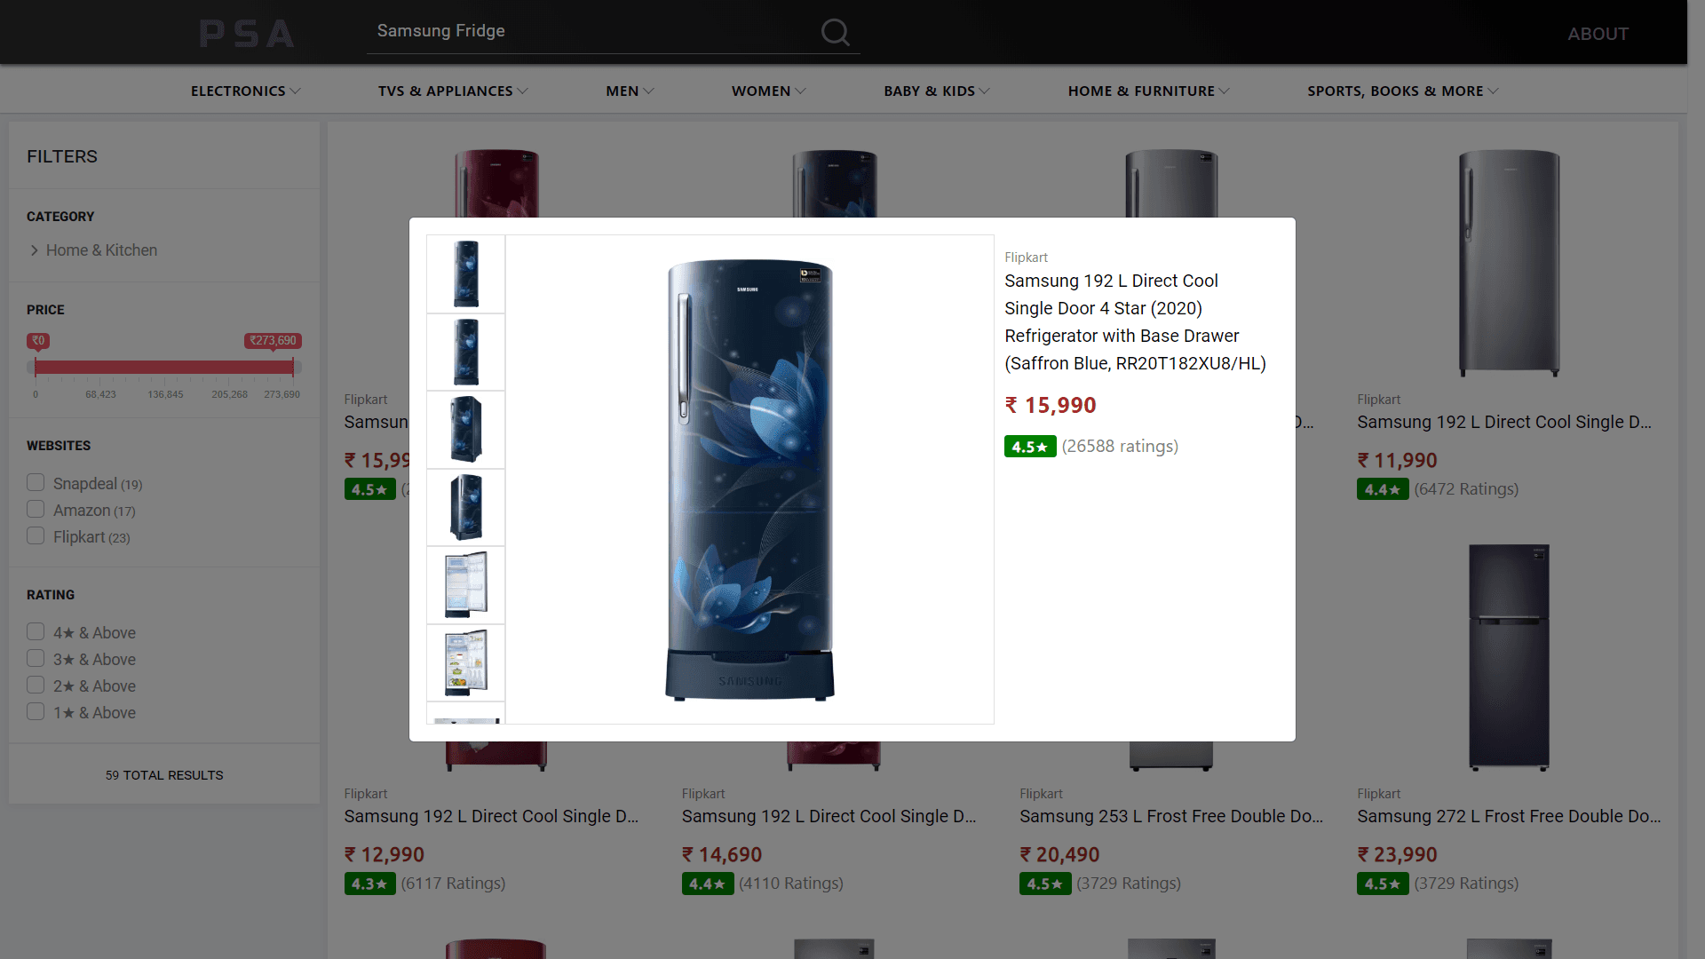The image size is (1705, 959).
Task: Click the main fridge image in popup
Action: click(749, 479)
